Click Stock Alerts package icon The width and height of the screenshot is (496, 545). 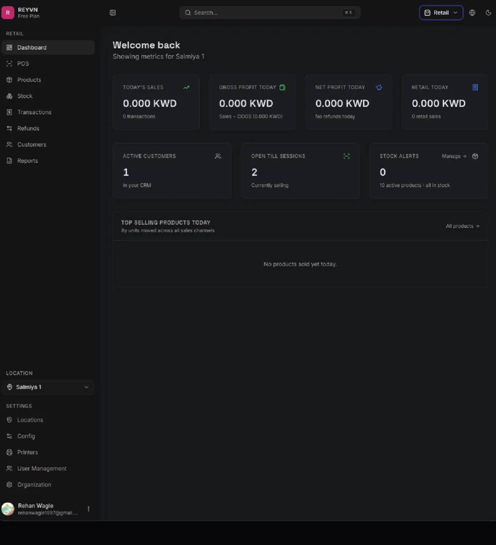tap(475, 156)
